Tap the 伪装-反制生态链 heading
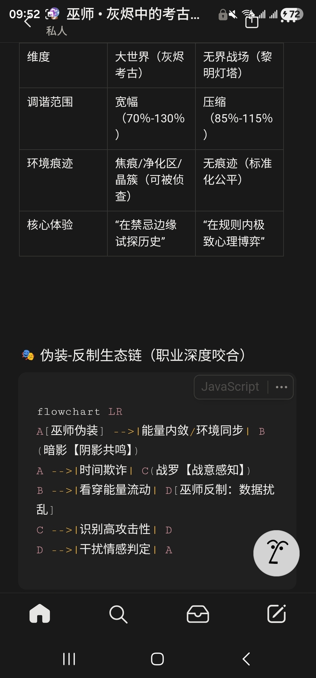 [142, 355]
